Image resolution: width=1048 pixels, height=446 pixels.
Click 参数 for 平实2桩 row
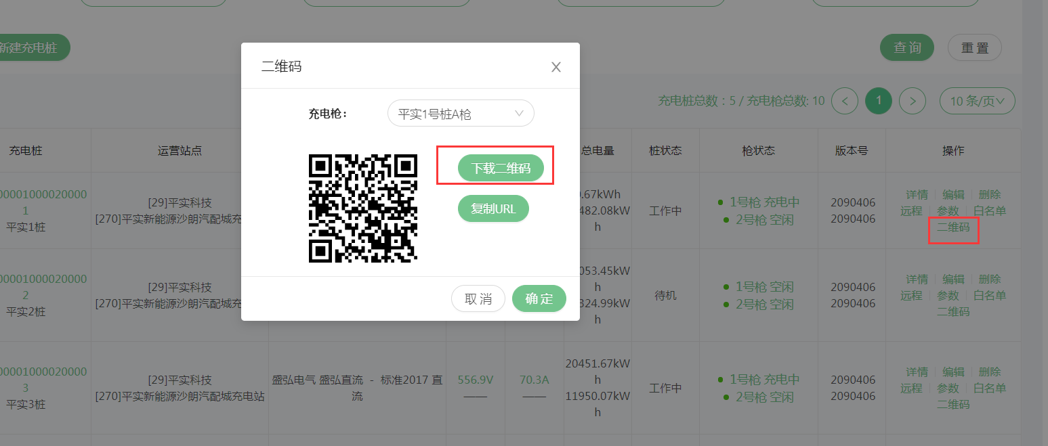[948, 295]
